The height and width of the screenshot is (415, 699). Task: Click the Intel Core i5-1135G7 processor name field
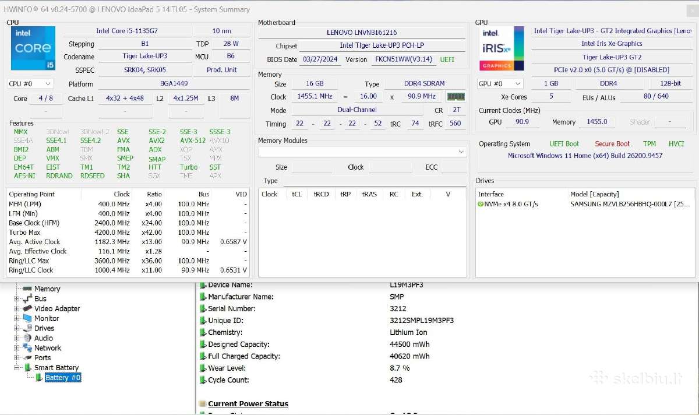click(126, 31)
